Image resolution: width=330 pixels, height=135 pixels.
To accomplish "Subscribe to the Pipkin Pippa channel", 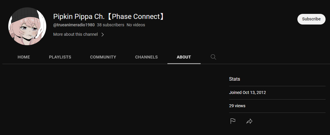I will (311, 19).
